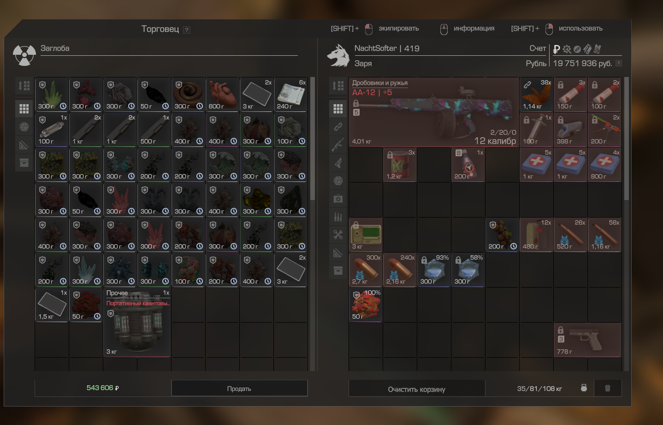Select the glass cylinder item 1x 100 г

tap(52, 130)
